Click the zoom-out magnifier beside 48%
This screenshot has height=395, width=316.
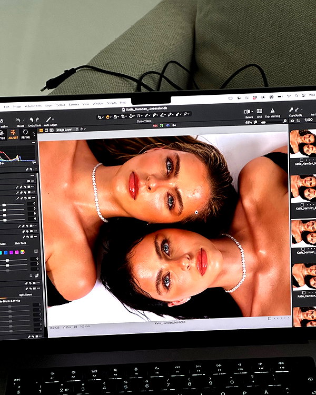coord(255,122)
